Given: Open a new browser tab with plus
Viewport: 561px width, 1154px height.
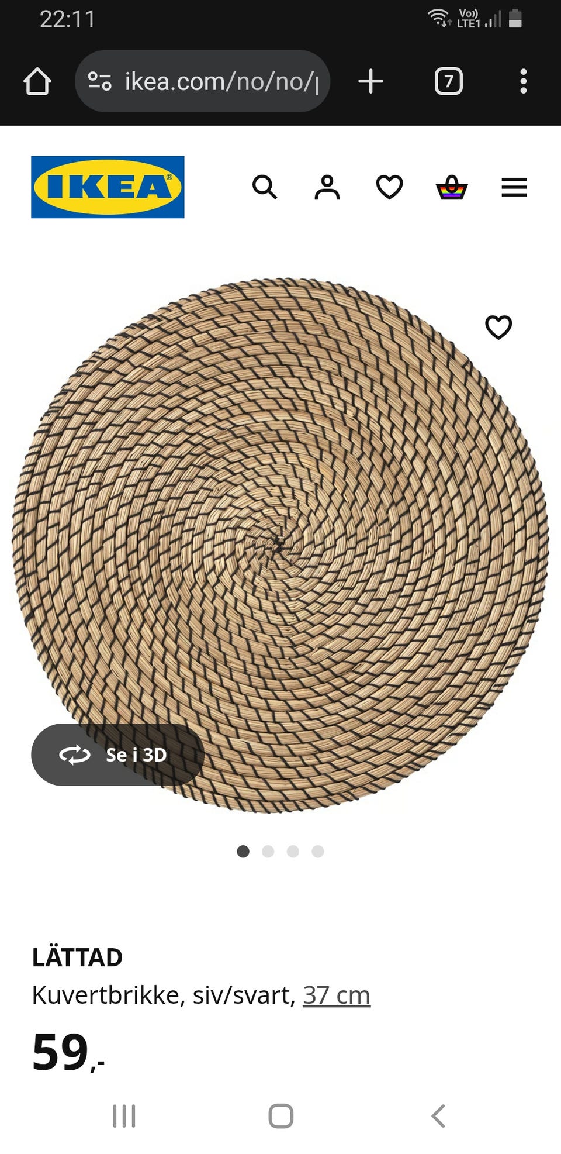Looking at the screenshot, I should [x=370, y=81].
